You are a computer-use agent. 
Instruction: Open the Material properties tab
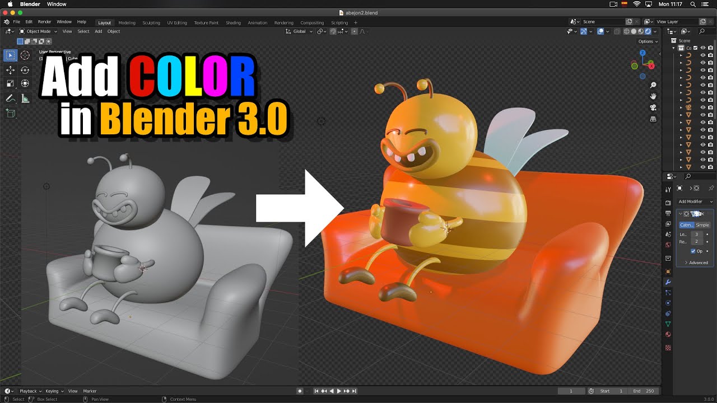tap(668, 334)
